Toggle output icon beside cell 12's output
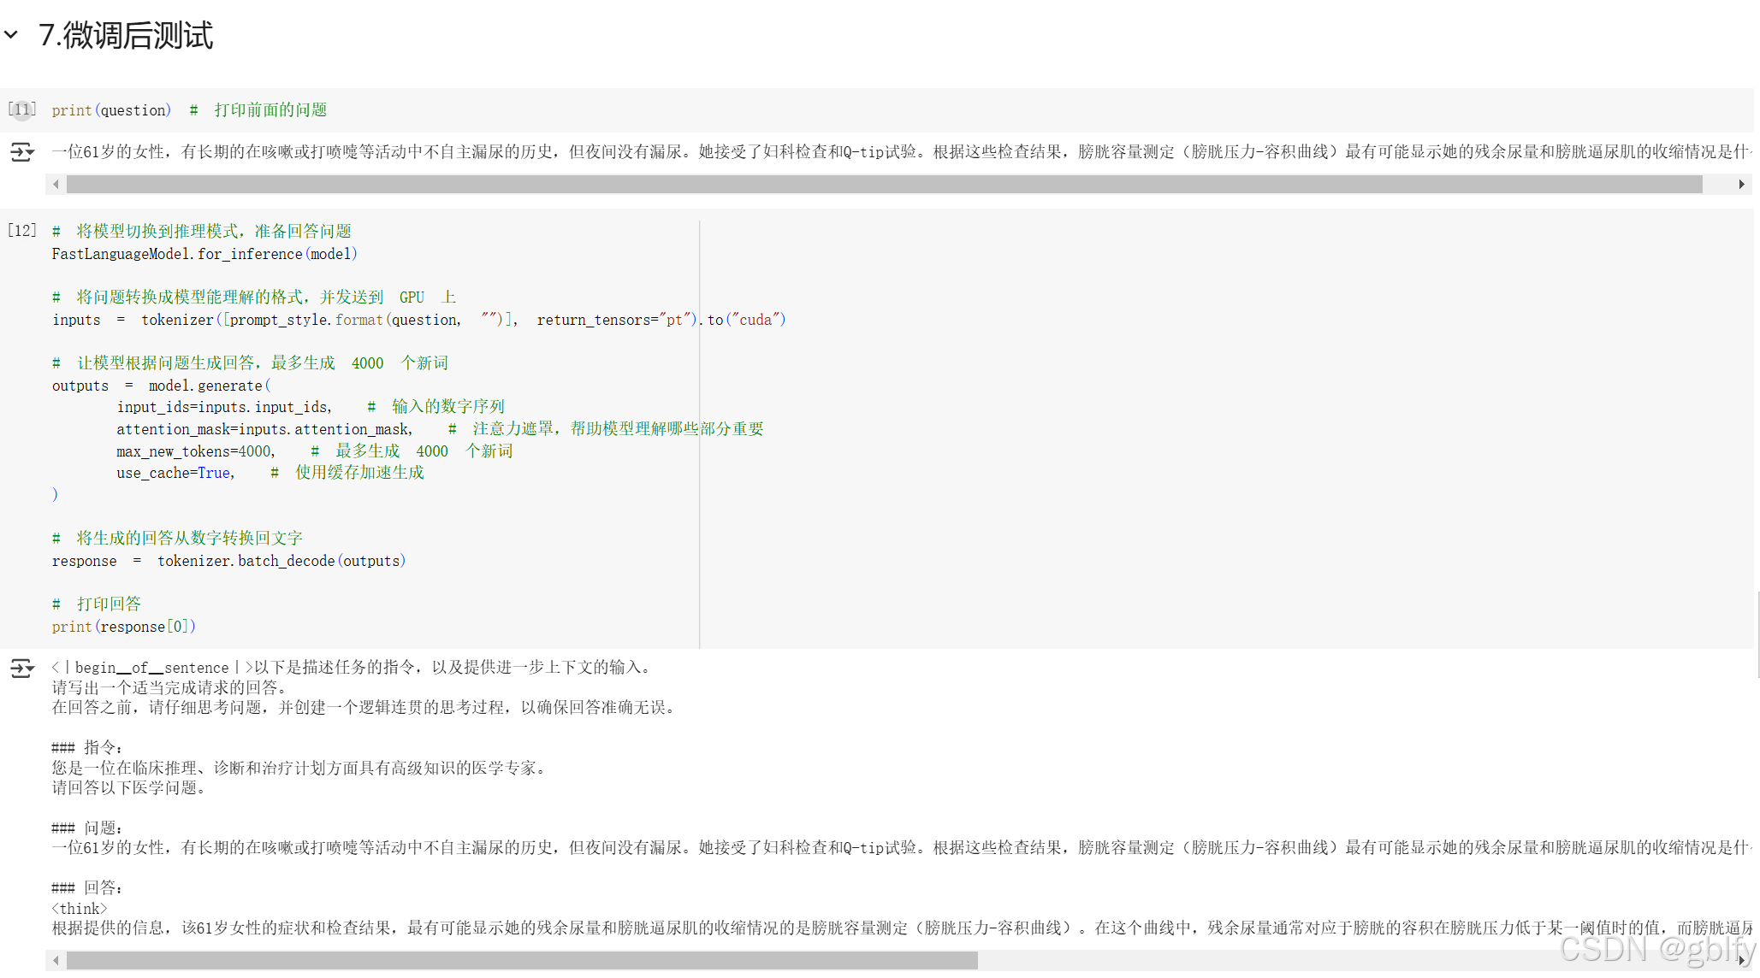This screenshot has height=978, width=1760. click(21, 668)
